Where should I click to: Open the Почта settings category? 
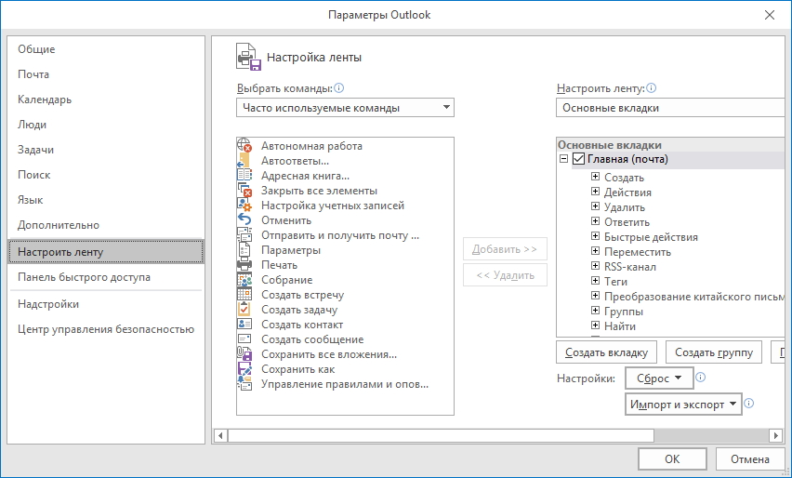pos(106,74)
